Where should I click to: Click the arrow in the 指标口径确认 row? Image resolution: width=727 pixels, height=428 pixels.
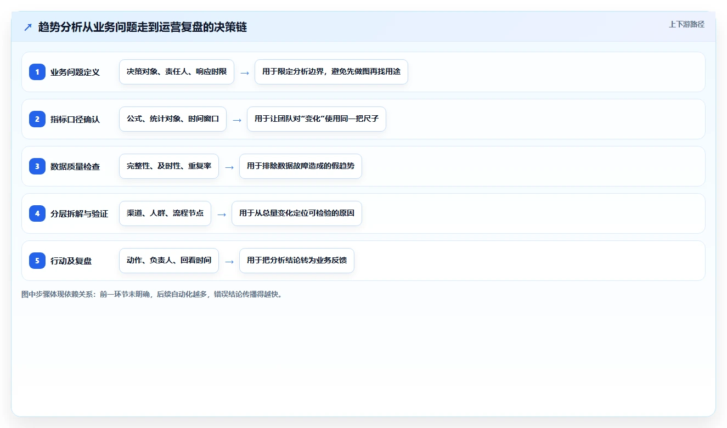click(237, 120)
